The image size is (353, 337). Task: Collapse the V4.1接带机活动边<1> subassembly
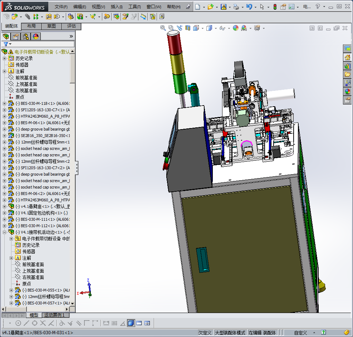pos(4,232)
